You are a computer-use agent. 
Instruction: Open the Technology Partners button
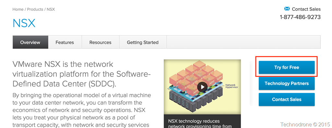pos(287,83)
